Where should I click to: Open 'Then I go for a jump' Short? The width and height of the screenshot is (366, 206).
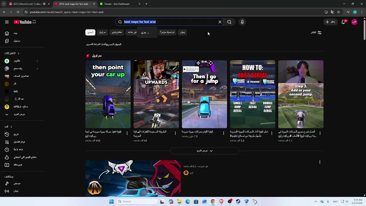click(x=204, y=94)
